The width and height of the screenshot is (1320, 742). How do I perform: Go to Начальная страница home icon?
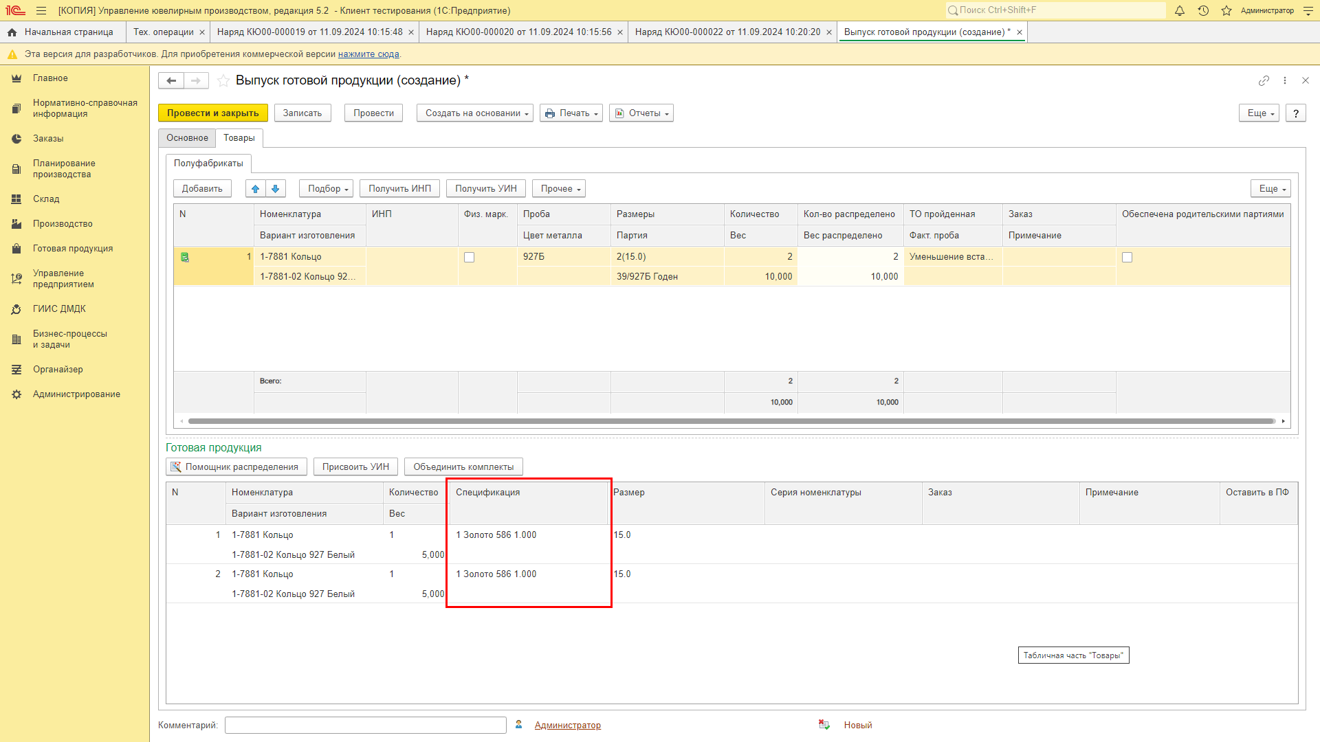(x=12, y=32)
